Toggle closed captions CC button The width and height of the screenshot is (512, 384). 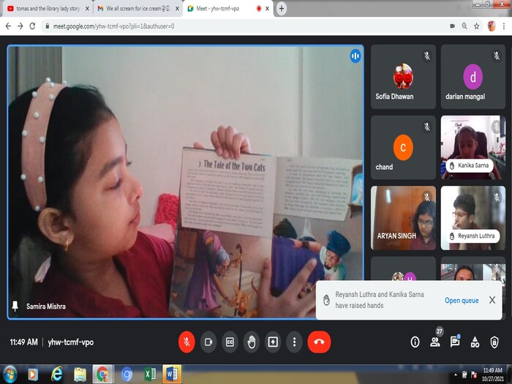pos(230,342)
